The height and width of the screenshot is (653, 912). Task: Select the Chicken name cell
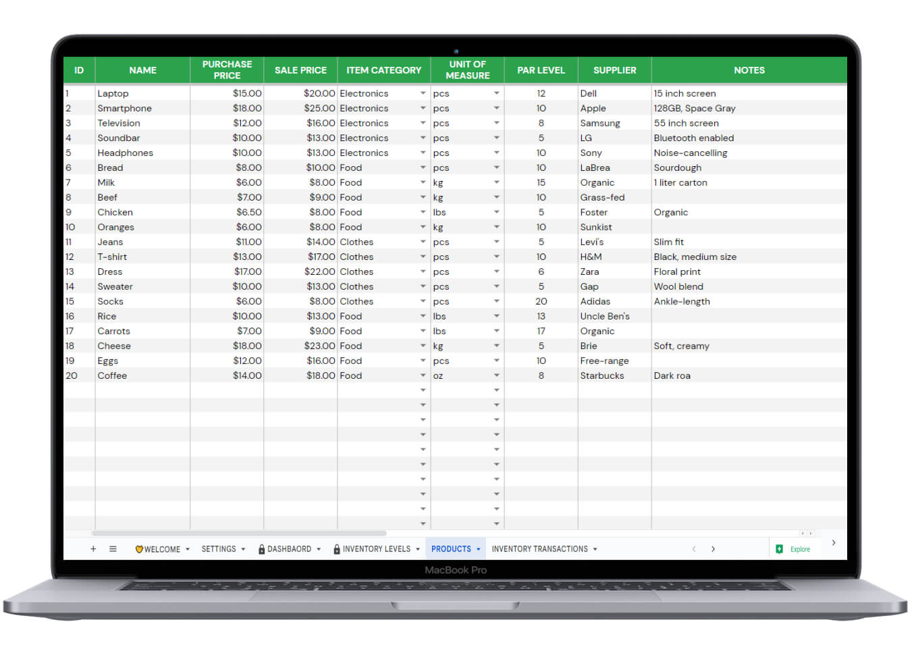pos(142,212)
